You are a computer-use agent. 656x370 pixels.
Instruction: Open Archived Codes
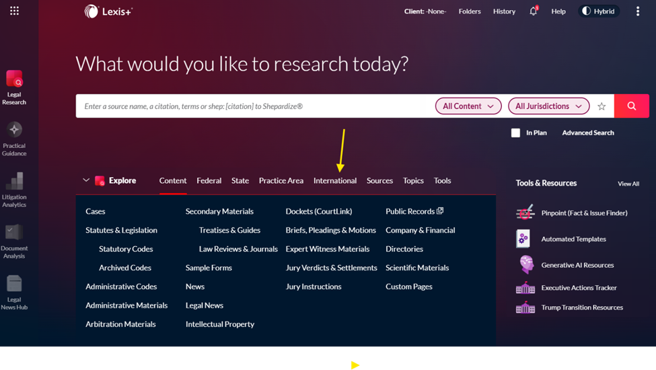click(x=125, y=268)
